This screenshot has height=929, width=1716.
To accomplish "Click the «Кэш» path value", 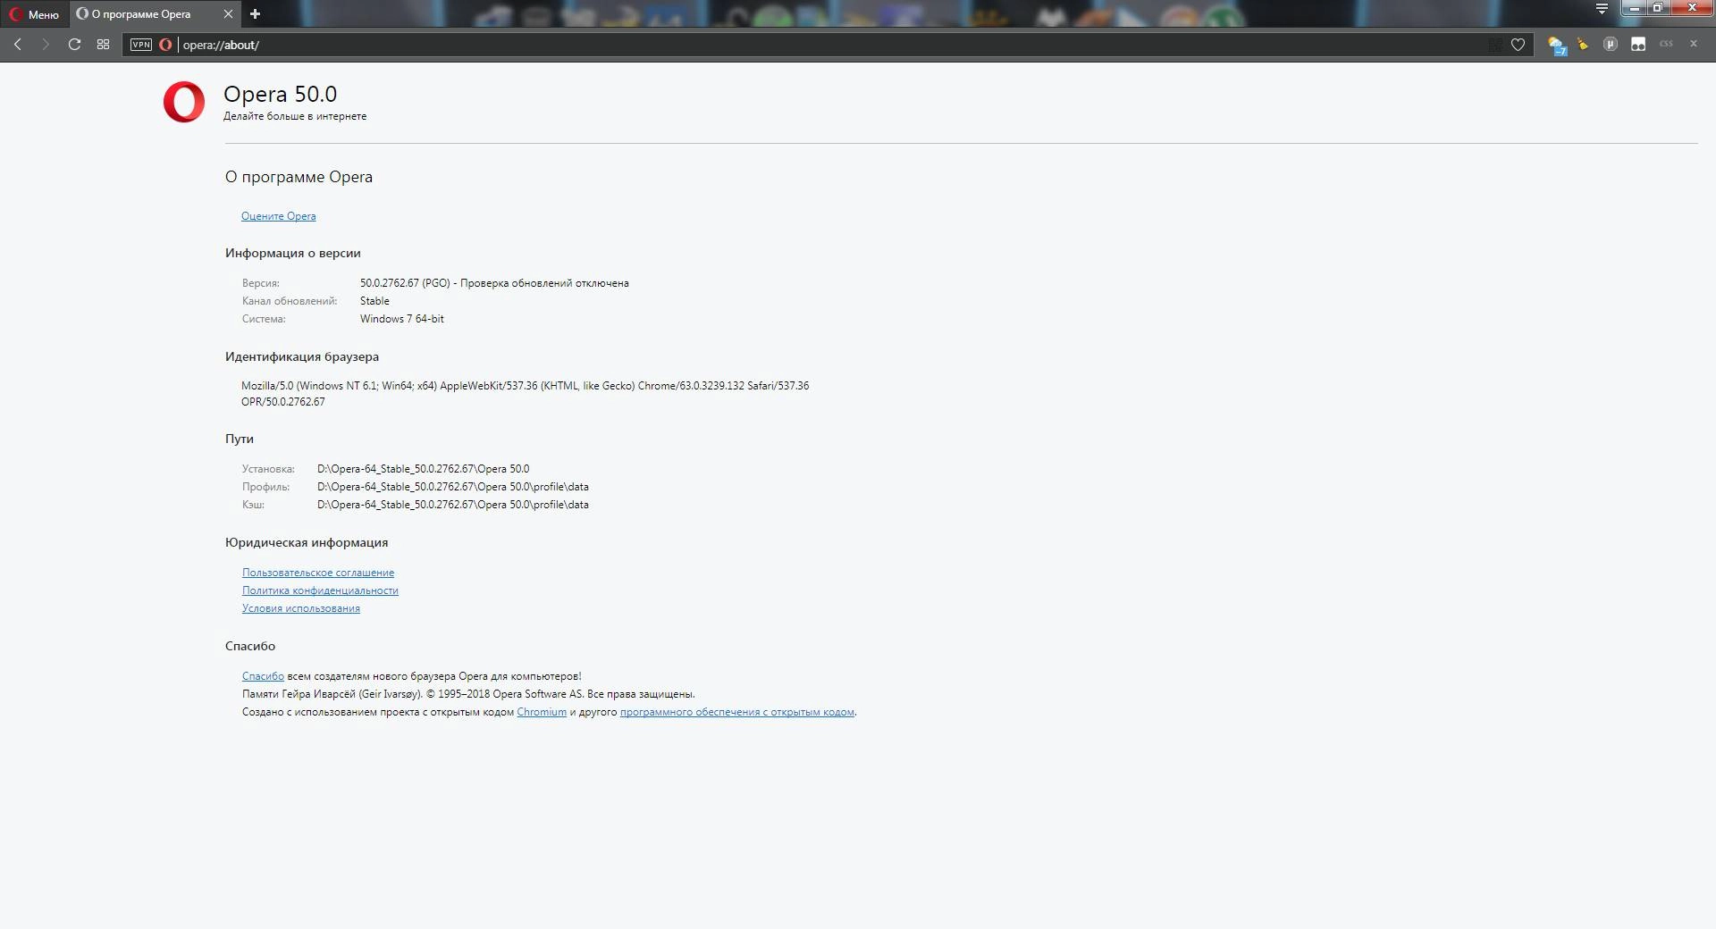I will point(453,505).
